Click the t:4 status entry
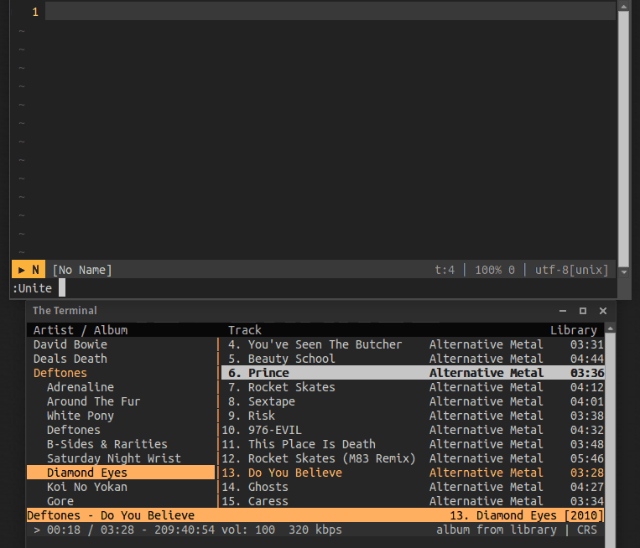 click(x=445, y=270)
